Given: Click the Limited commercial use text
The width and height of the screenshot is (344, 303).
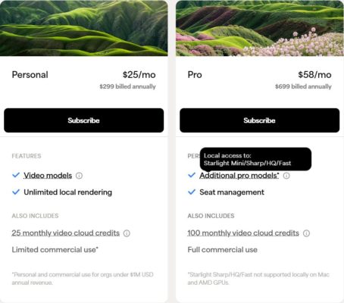Looking at the screenshot, I should coord(55,250).
